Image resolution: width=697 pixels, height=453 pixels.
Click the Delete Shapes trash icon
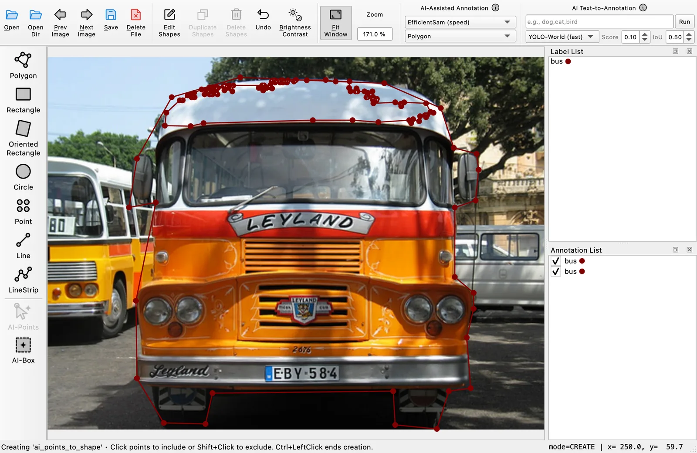236,23
